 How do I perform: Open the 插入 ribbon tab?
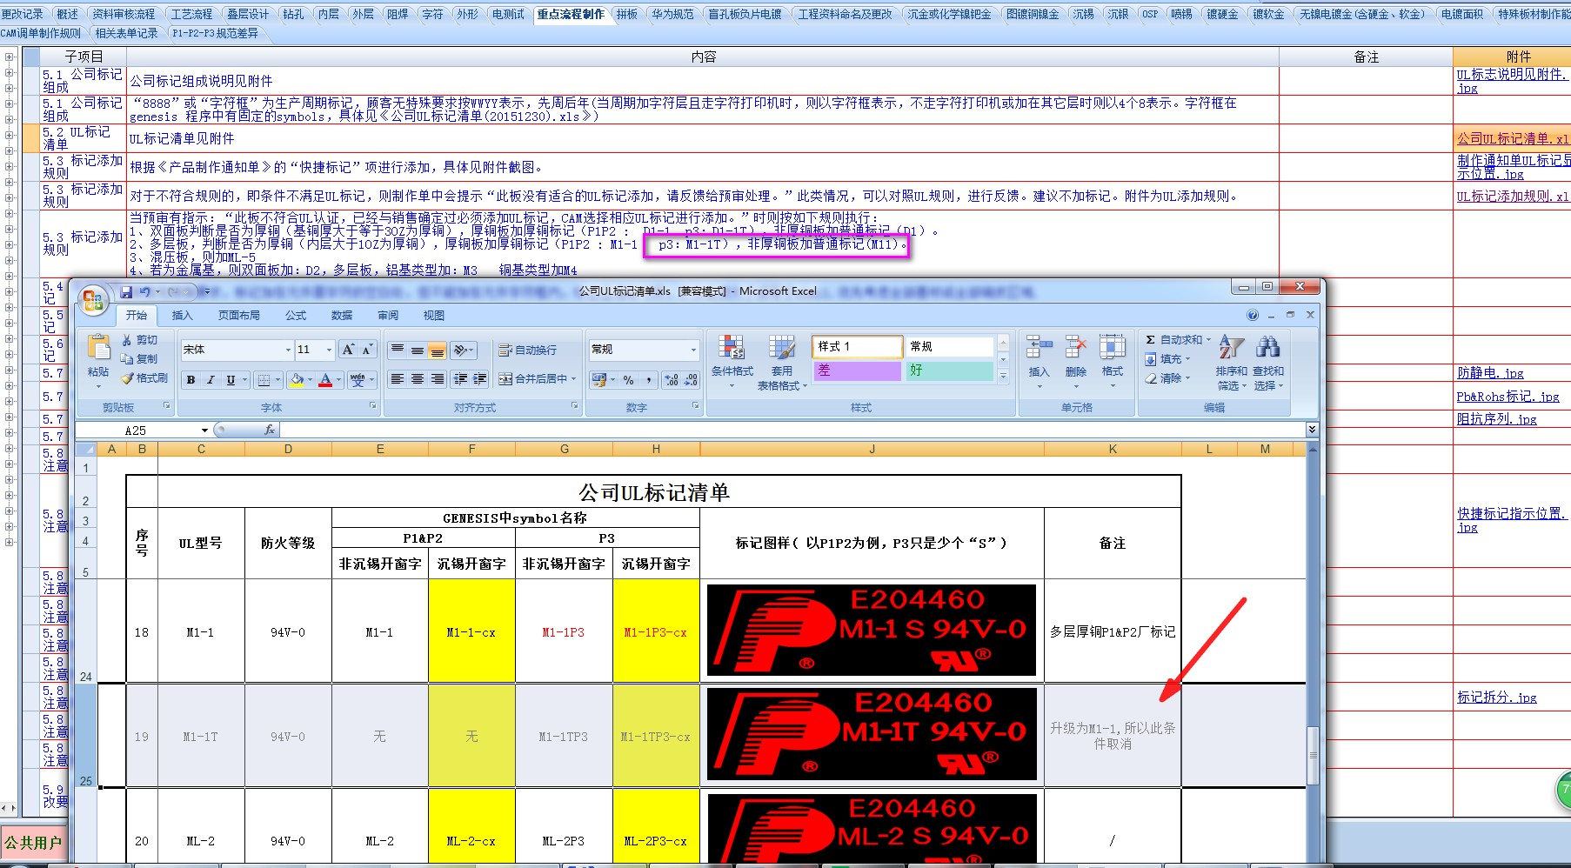tap(182, 316)
